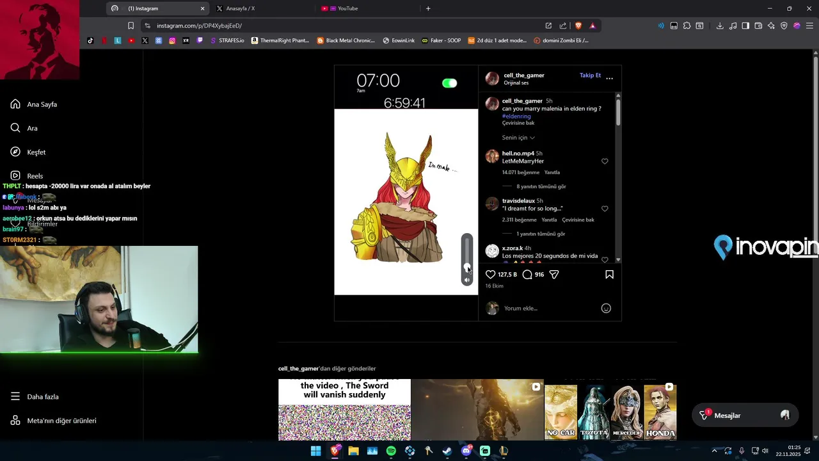Open Ara search in Instagram sidebar
The height and width of the screenshot is (461, 819).
coord(24,128)
